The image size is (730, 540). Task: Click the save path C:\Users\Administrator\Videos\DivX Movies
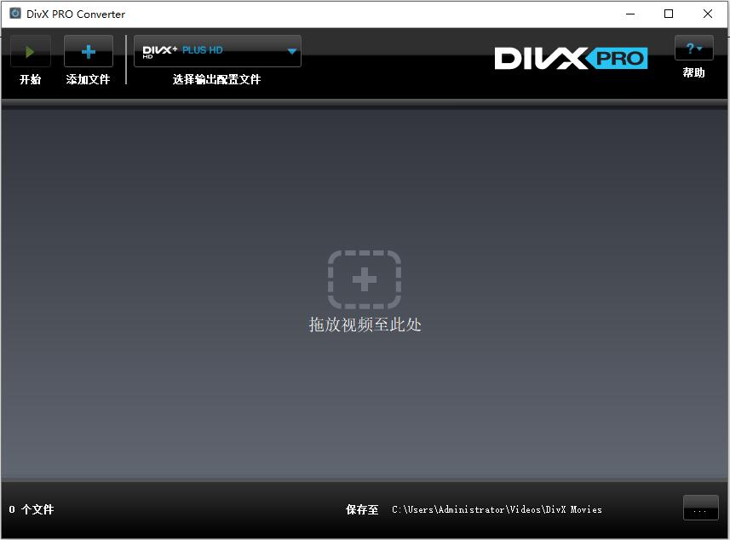(x=497, y=509)
